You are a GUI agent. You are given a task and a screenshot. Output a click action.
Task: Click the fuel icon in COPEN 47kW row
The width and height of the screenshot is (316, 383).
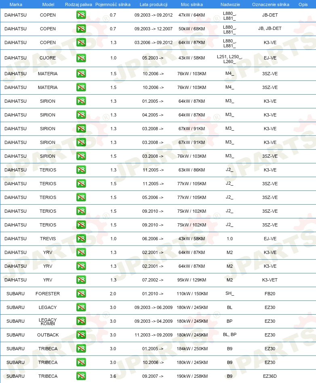[x=81, y=15]
